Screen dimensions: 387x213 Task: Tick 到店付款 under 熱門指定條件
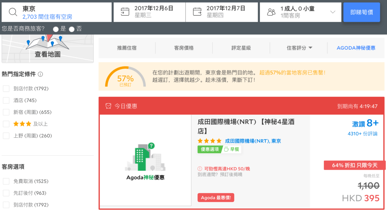pyautogui.click(x=6, y=88)
